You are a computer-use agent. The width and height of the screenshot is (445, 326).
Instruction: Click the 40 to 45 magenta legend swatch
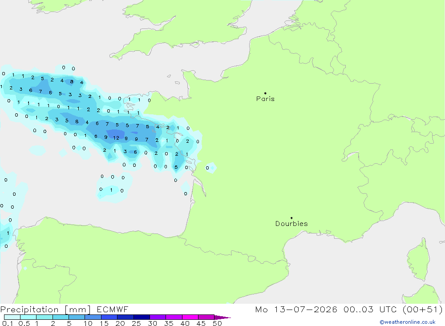[190, 317]
